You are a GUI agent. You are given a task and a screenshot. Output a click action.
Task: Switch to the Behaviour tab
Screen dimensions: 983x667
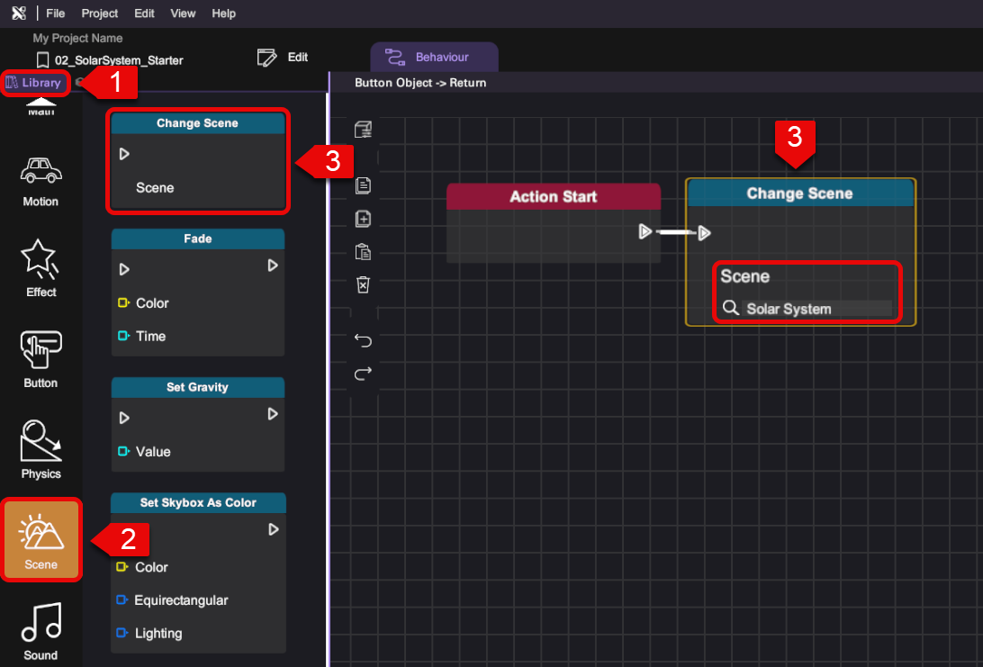(x=434, y=57)
